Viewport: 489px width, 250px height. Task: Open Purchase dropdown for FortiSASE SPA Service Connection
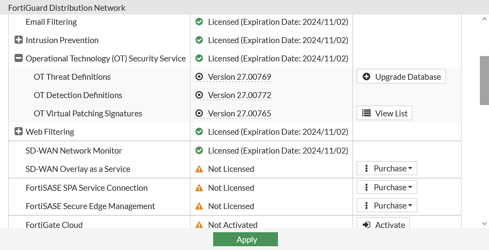tap(387, 188)
